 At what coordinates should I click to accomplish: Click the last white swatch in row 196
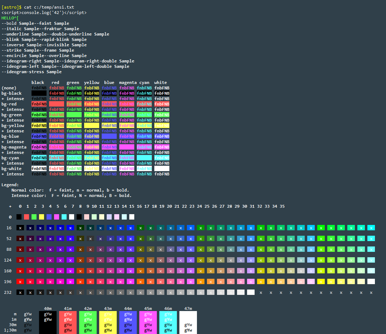pos(371,282)
